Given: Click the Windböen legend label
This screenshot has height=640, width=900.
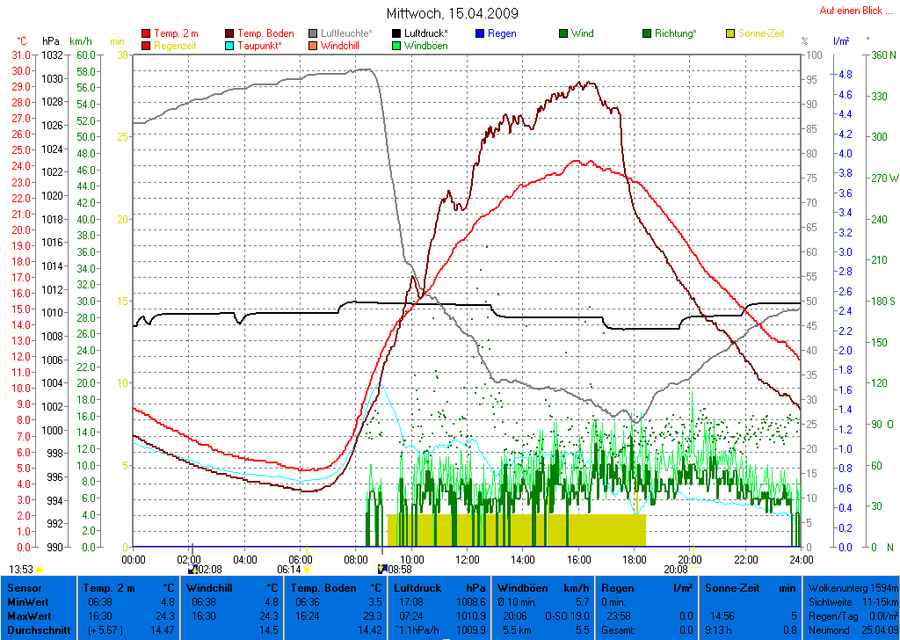Looking at the screenshot, I should tap(425, 45).
